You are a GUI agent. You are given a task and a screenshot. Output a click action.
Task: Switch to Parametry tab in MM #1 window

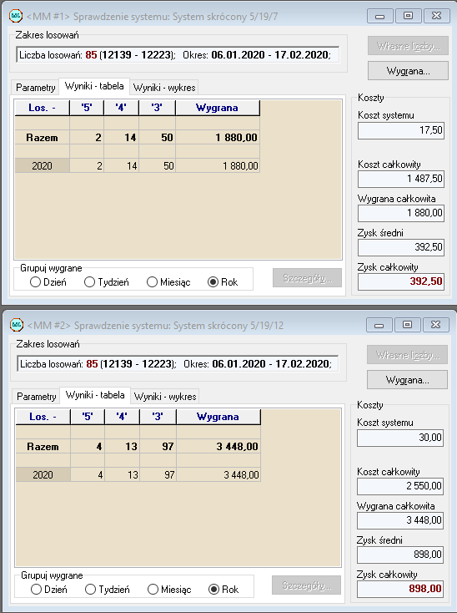[x=36, y=87]
